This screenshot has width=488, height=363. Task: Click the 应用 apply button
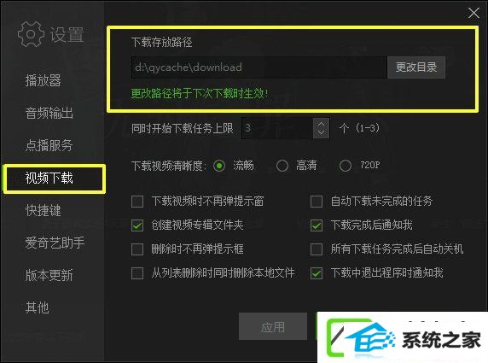pos(273,327)
